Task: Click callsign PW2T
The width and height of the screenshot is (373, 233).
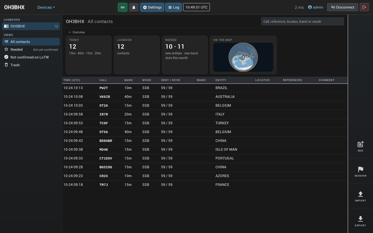Action: coord(104,88)
